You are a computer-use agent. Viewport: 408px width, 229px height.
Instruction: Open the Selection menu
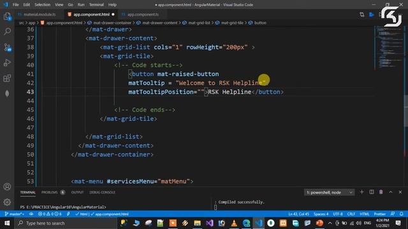43,4
